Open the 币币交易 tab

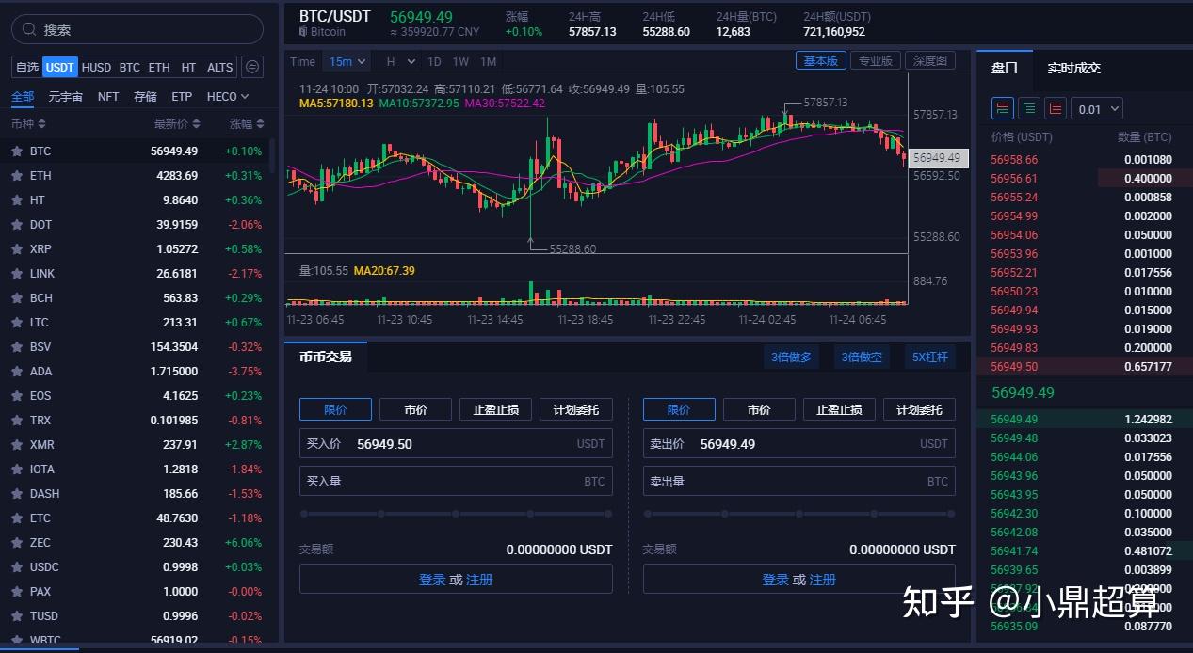click(326, 357)
